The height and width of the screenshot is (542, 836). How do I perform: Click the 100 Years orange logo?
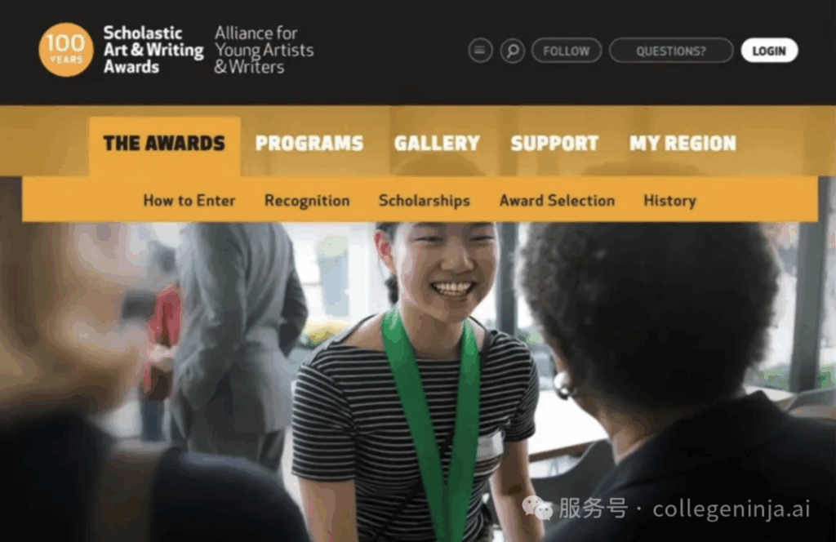(x=65, y=50)
